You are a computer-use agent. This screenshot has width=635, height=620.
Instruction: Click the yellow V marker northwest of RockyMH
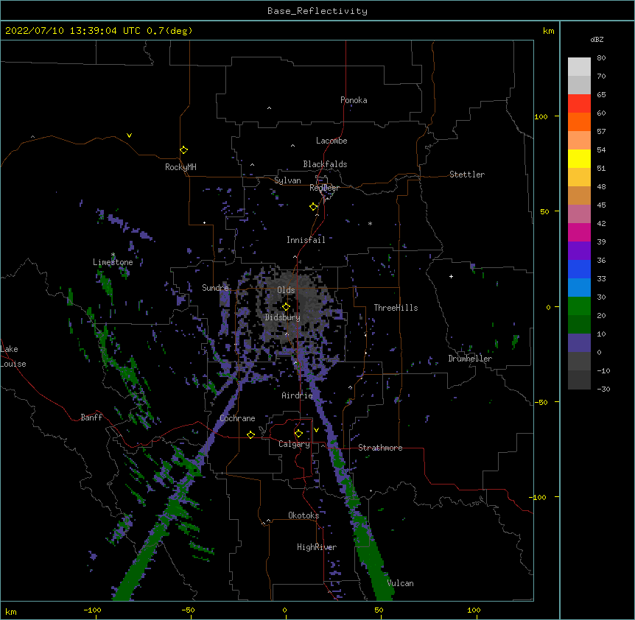[x=129, y=135]
